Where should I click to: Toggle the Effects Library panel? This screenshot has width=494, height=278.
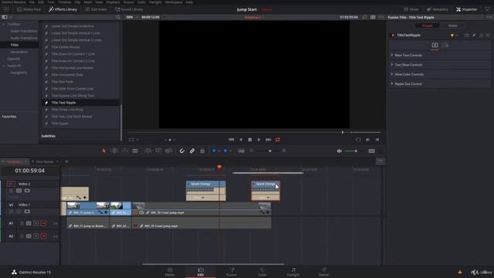[63, 9]
